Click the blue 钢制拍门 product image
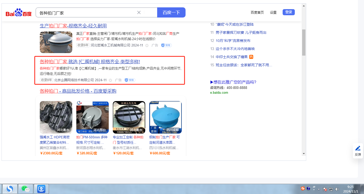Image resolution: width=364 pixels, height=194 pixels. tap(166, 117)
